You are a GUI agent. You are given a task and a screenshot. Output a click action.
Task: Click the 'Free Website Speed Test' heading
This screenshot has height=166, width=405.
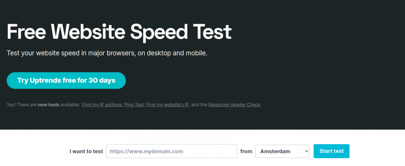point(119,32)
